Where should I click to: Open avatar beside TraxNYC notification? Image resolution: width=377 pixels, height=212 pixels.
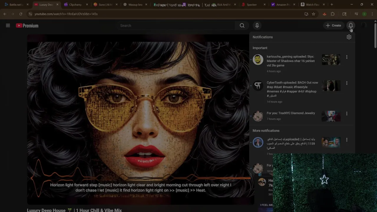coord(258,116)
